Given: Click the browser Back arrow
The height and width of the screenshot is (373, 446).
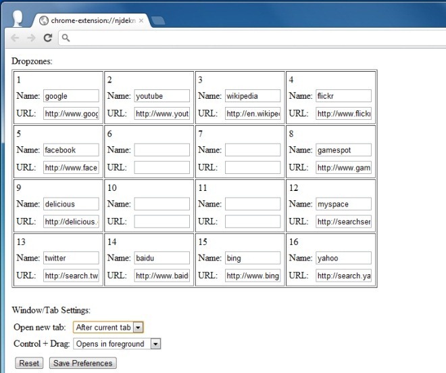Looking at the screenshot, I should point(15,38).
